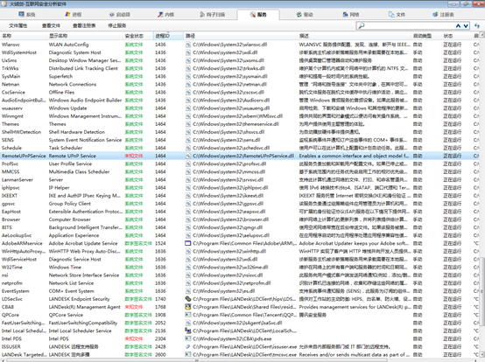Sort the list by the 进程ID column header
The height and width of the screenshot is (362, 485).
pos(168,36)
